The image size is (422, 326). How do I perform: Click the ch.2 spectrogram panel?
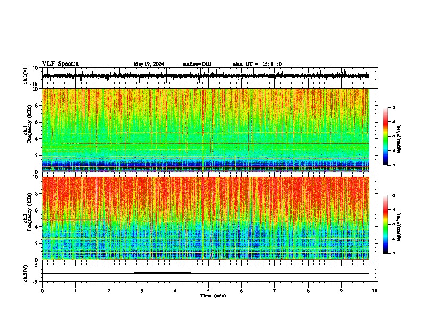click(206, 218)
